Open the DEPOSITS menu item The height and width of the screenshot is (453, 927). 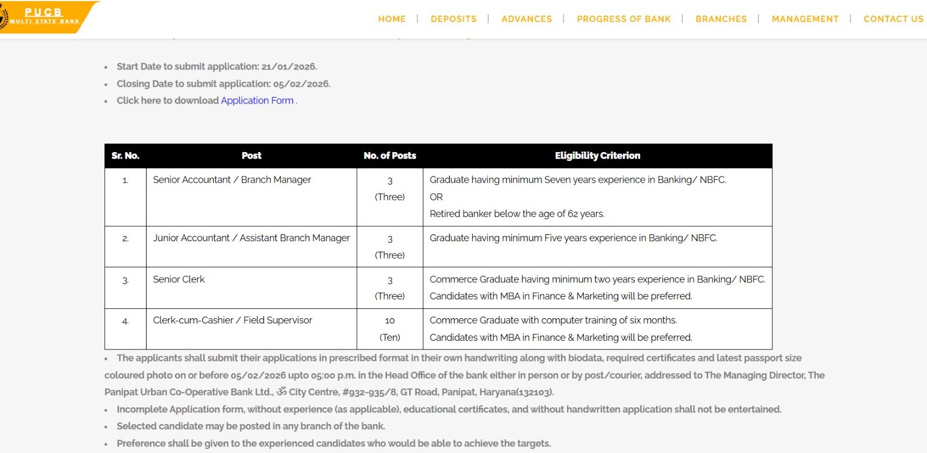tap(454, 19)
